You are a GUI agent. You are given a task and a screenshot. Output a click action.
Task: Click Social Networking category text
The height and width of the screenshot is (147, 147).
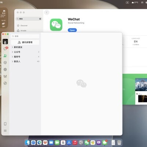coord(76,23)
